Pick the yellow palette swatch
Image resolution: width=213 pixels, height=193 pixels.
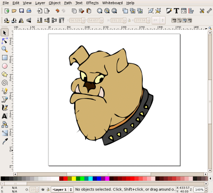74,179
